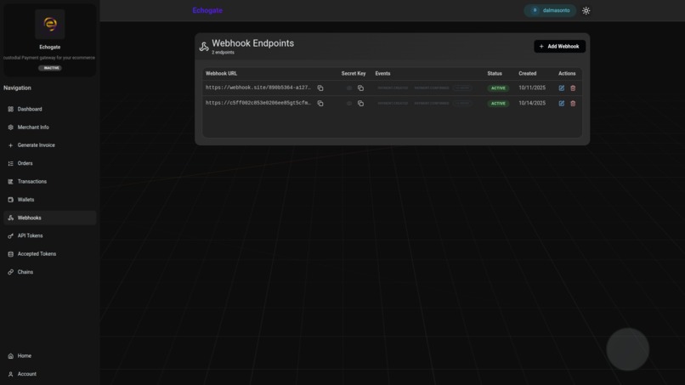
Task: Delete the webhook created 10/14/2025
Action: [x=573, y=103]
